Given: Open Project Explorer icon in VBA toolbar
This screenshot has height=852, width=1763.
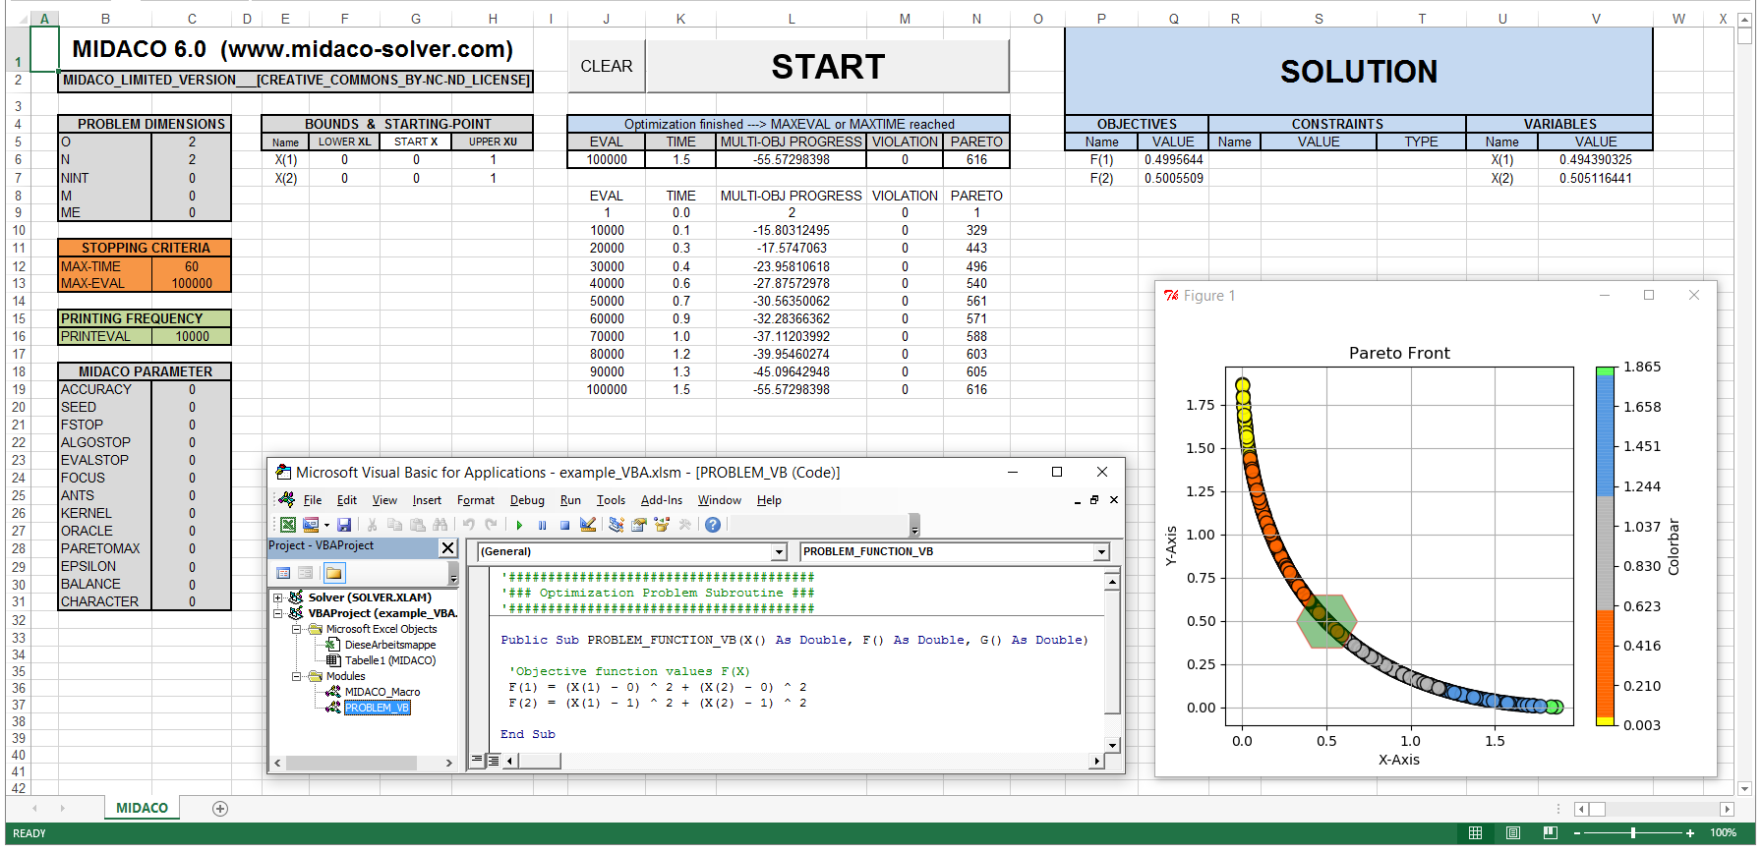Looking at the screenshot, I should click(617, 525).
